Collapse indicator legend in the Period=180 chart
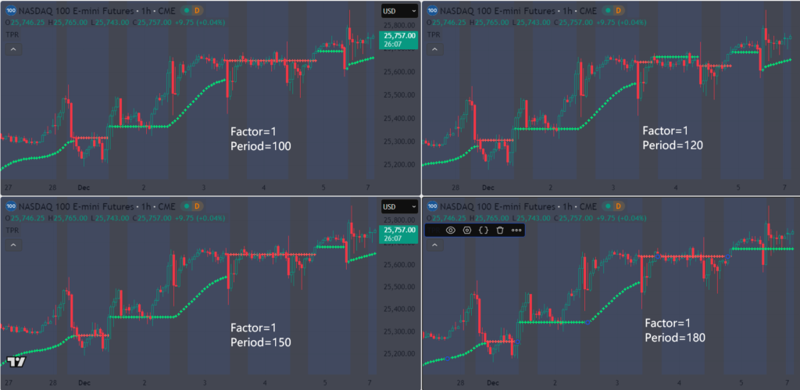This screenshot has width=800, height=390. [434, 245]
